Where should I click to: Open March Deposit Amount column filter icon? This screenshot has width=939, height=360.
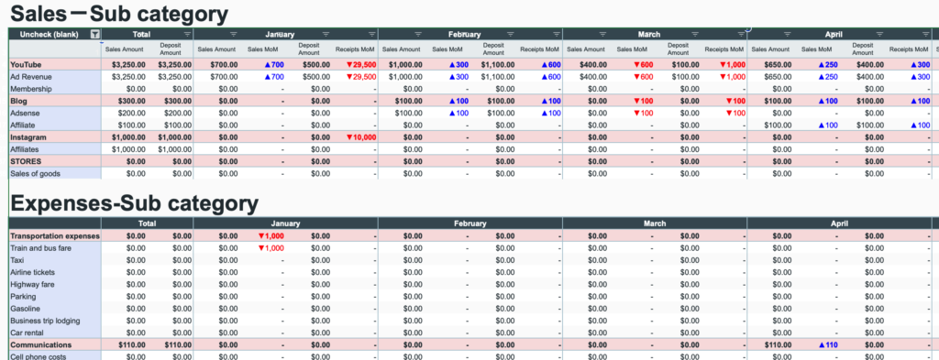[x=695, y=34]
